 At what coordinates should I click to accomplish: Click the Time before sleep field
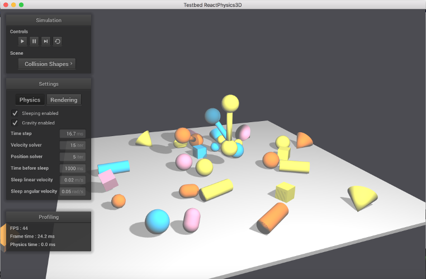coord(73,169)
